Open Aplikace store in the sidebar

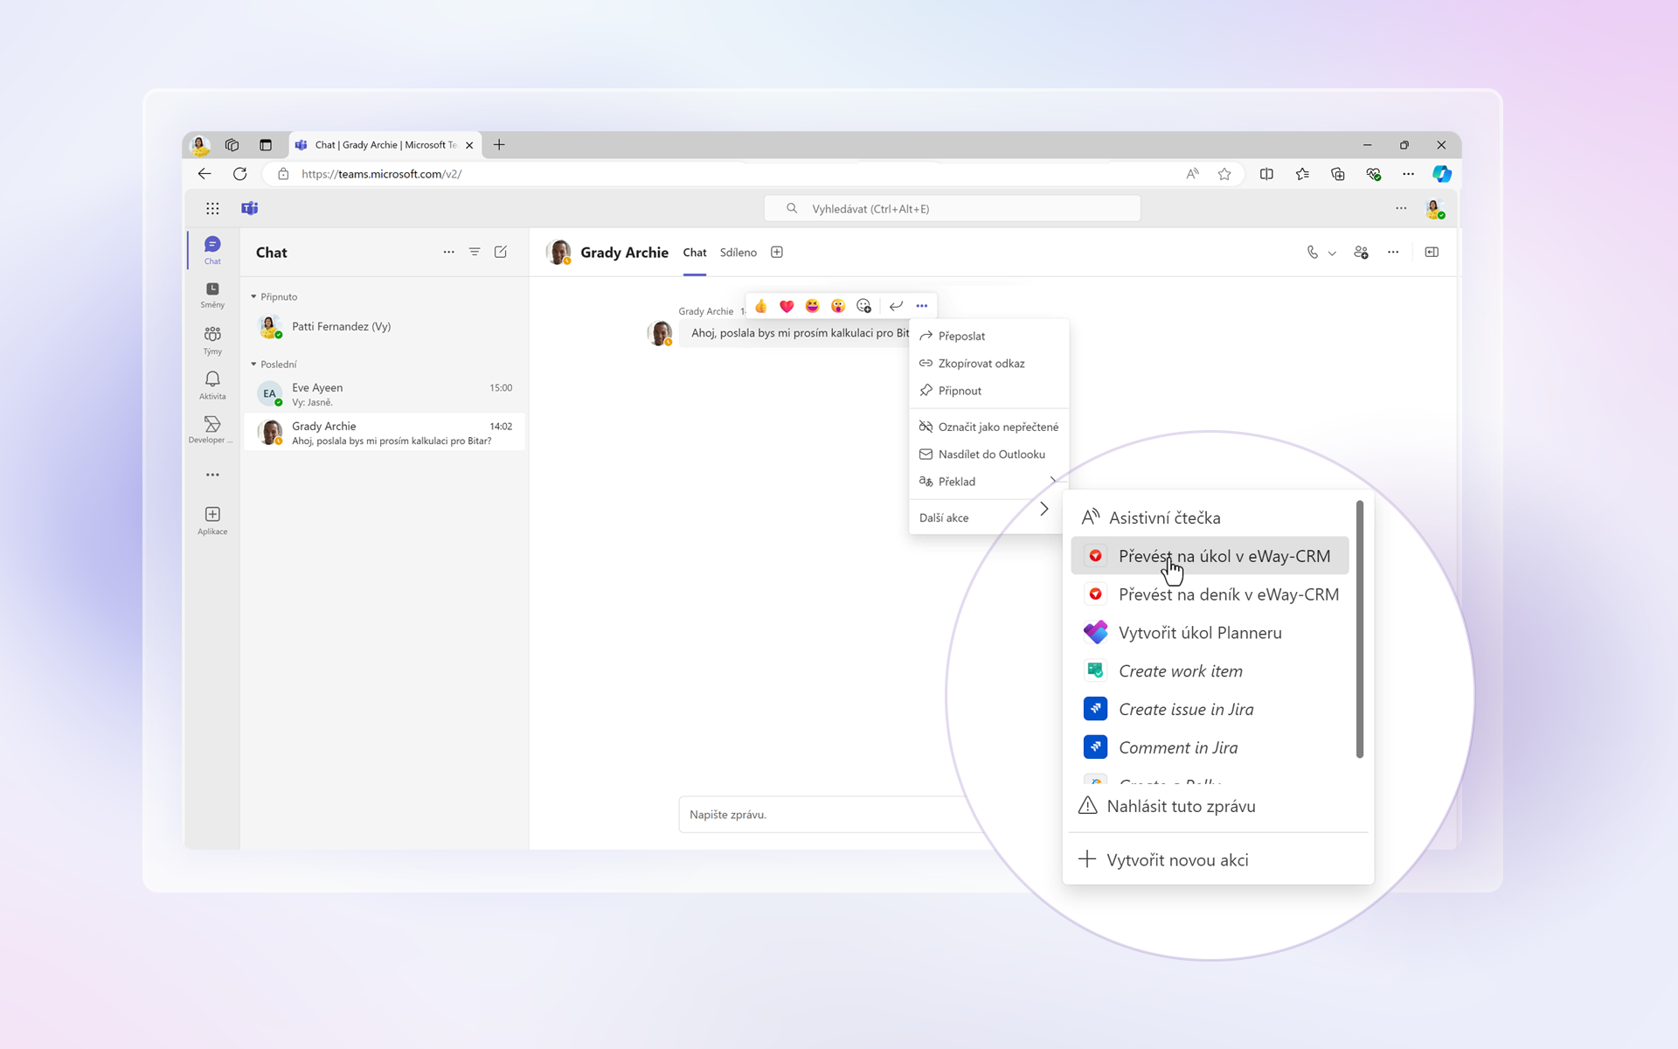point(212,520)
